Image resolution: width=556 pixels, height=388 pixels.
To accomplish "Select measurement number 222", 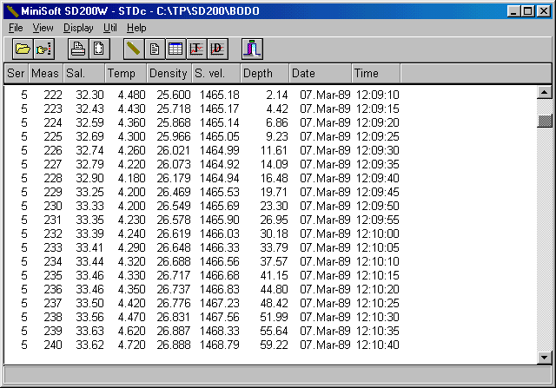I will pos(53,95).
